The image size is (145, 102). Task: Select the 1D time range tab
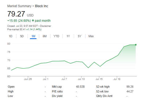[x=10, y=36]
